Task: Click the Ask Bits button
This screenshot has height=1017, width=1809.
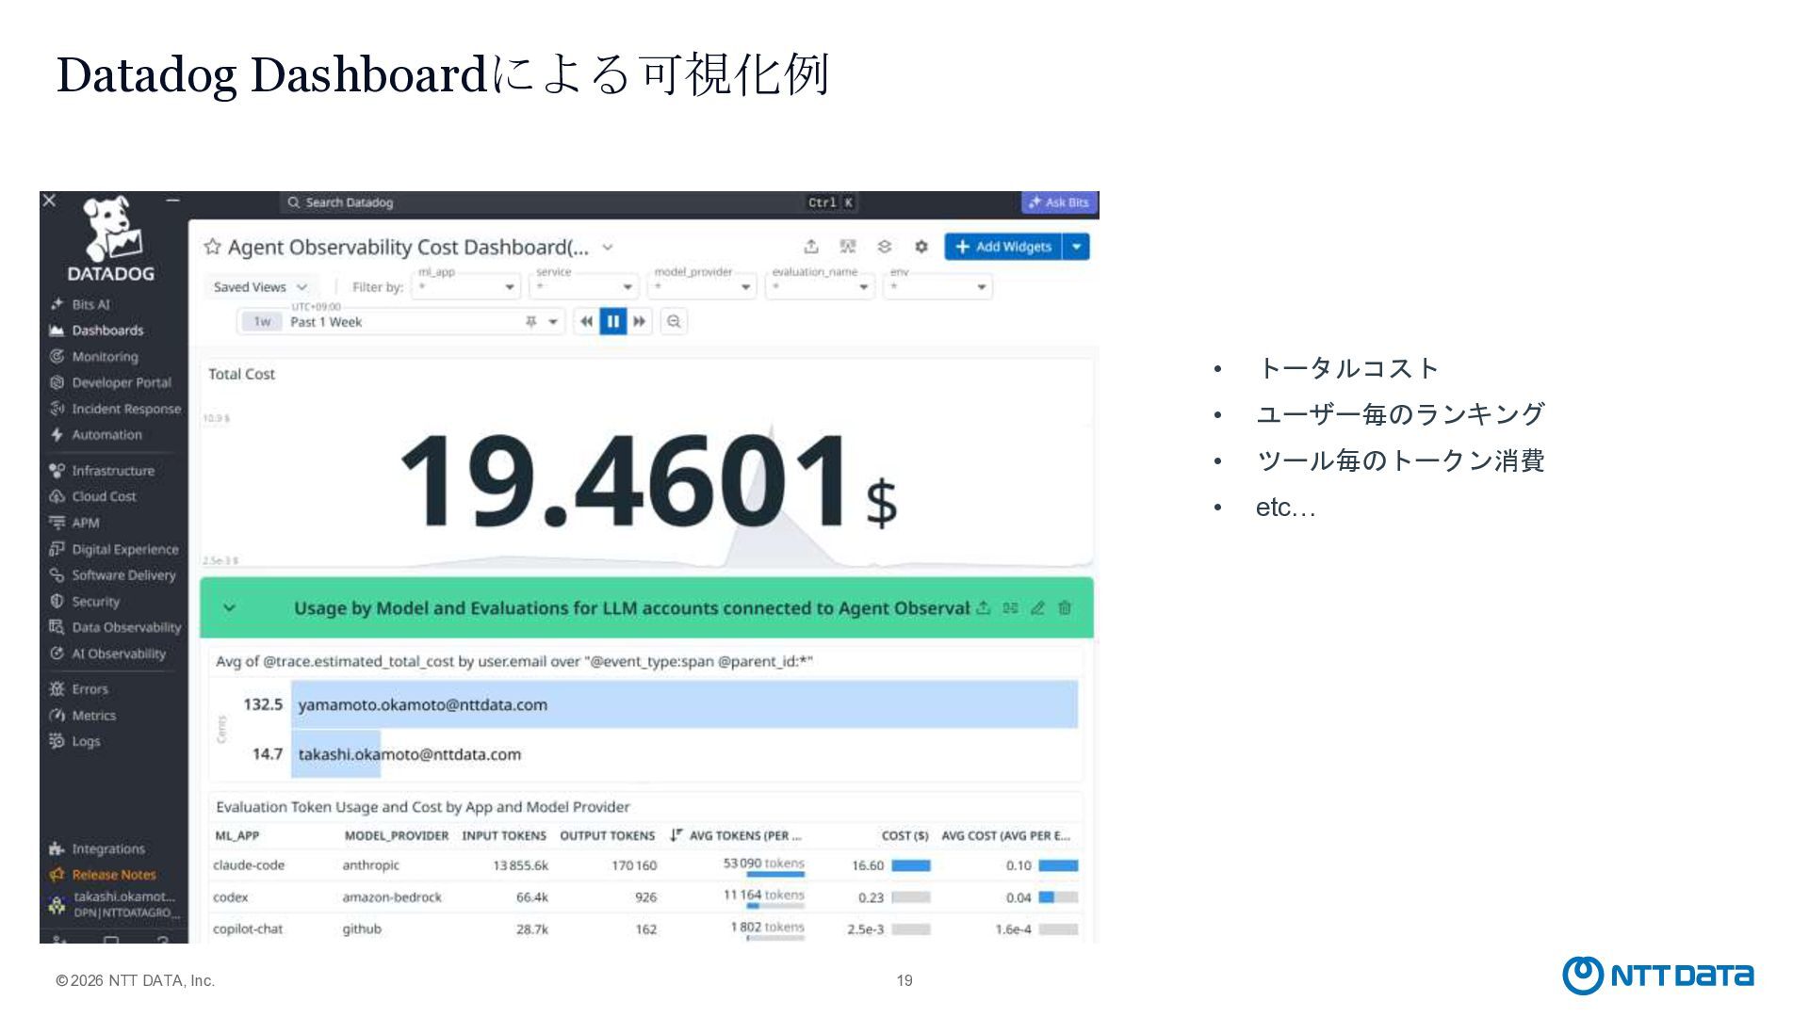Action: pos(1058,202)
